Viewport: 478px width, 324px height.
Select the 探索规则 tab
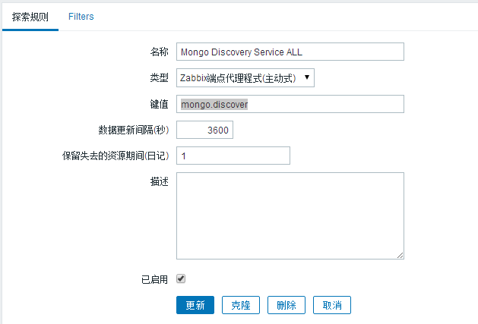(x=30, y=16)
